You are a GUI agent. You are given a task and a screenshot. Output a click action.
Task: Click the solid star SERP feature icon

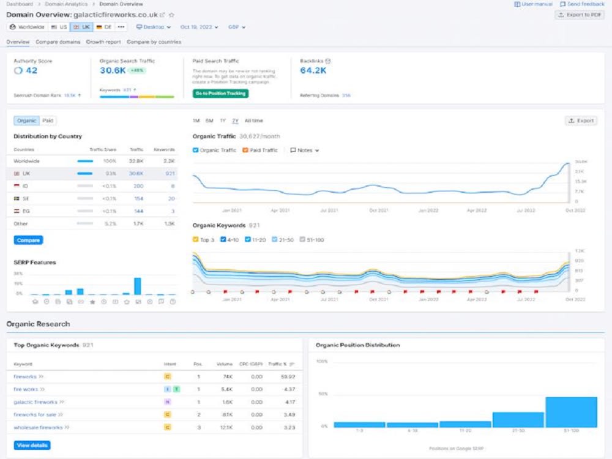point(92,302)
